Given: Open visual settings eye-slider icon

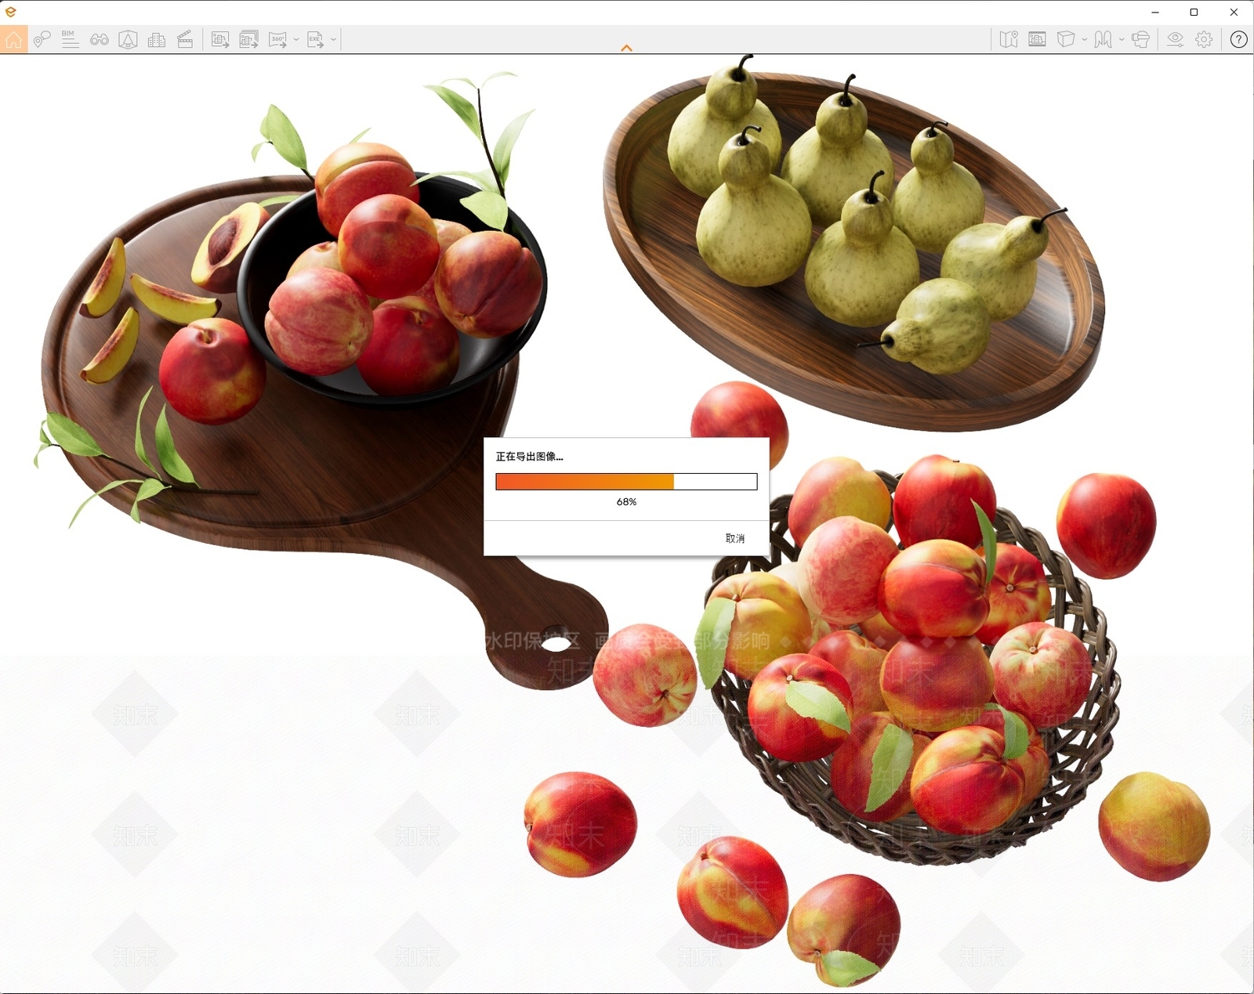Looking at the screenshot, I should [x=1174, y=39].
